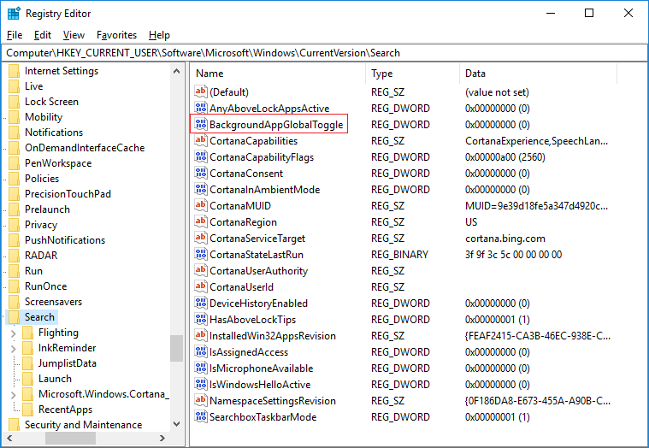Select the RecentApps subkey
Screen dimensions: 649x448
point(65,410)
